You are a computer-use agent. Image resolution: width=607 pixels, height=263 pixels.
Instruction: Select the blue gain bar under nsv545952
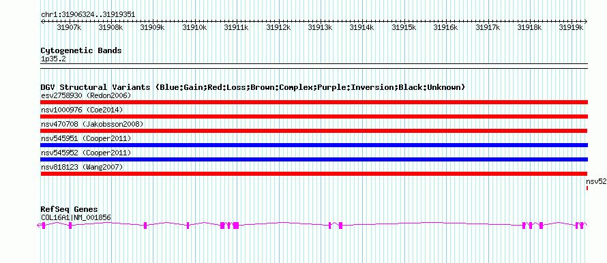tap(314, 159)
